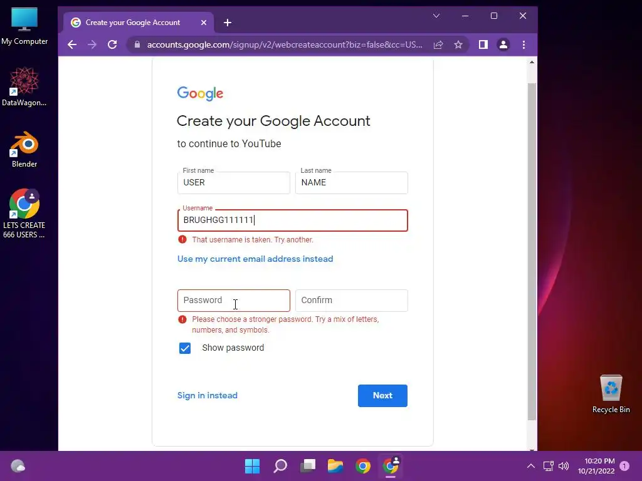The width and height of the screenshot is (642, 481).
Task: Go back using the browser back arrow
Action: point(72,44)
